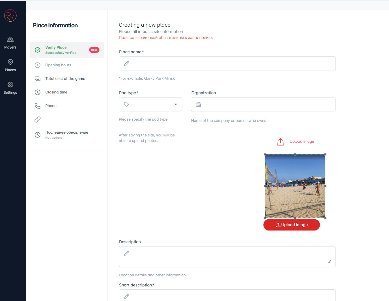Image resolution: width=389 pixels, height=301 pixels.
Task: Select the Verify Place step
Action: (67, 50)
